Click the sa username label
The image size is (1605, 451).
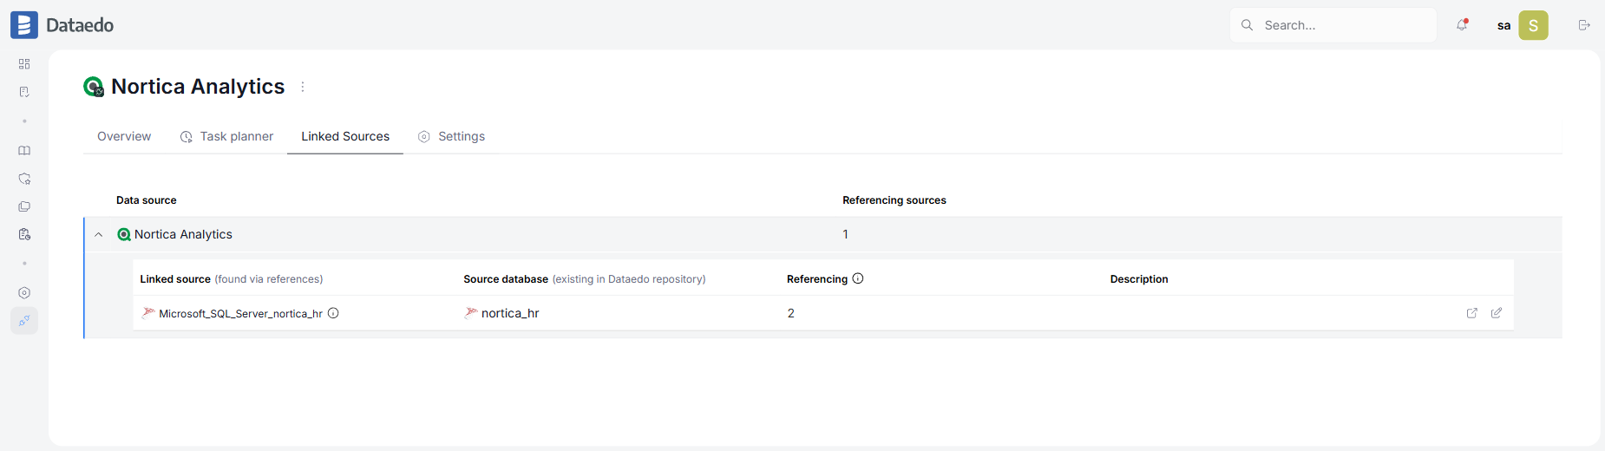(1503, 25)
